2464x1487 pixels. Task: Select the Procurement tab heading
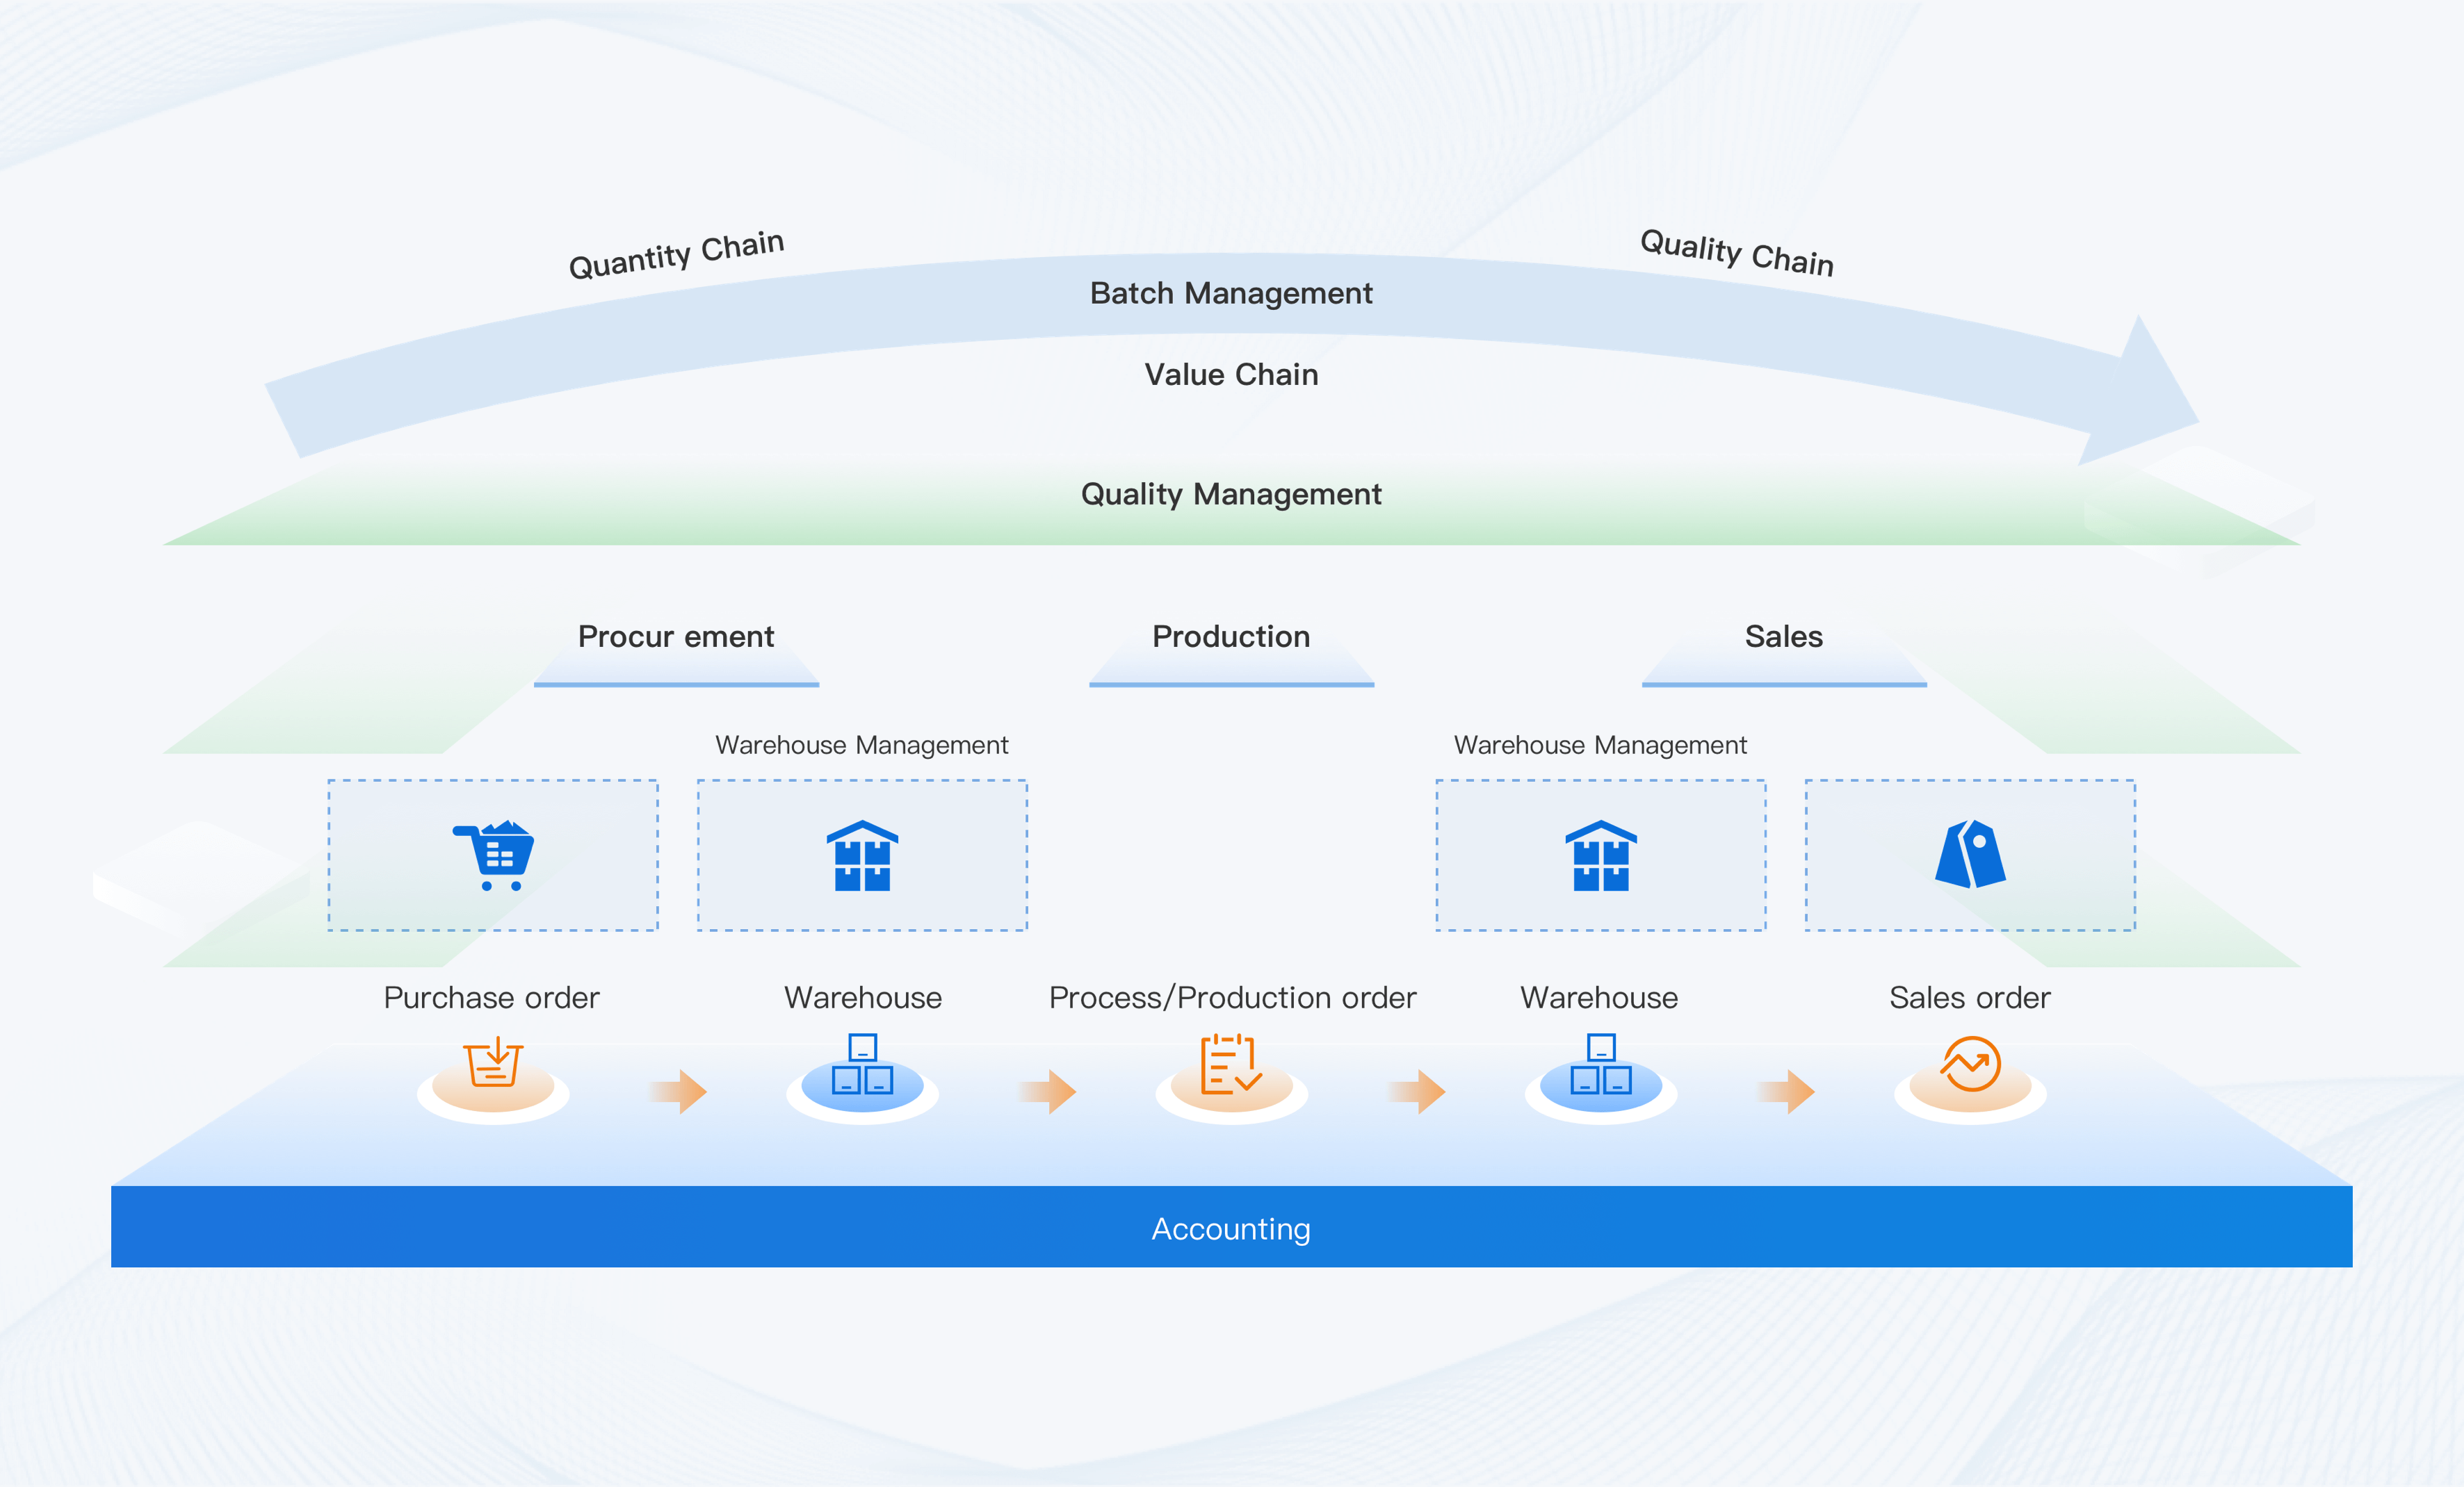(676, 638)
